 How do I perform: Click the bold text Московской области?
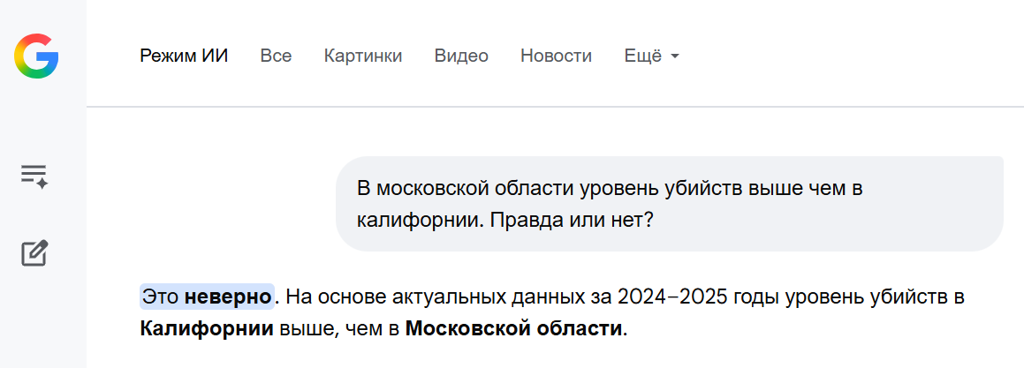pos(513,330)
